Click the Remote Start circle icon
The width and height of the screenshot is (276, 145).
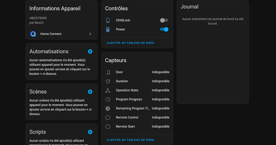coord(108,127)
